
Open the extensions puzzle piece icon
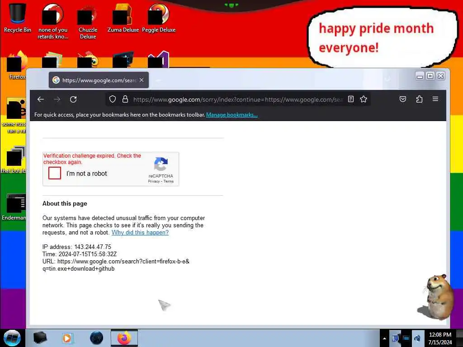419,99
